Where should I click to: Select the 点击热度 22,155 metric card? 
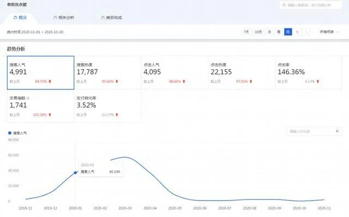(x=242, y=73)
